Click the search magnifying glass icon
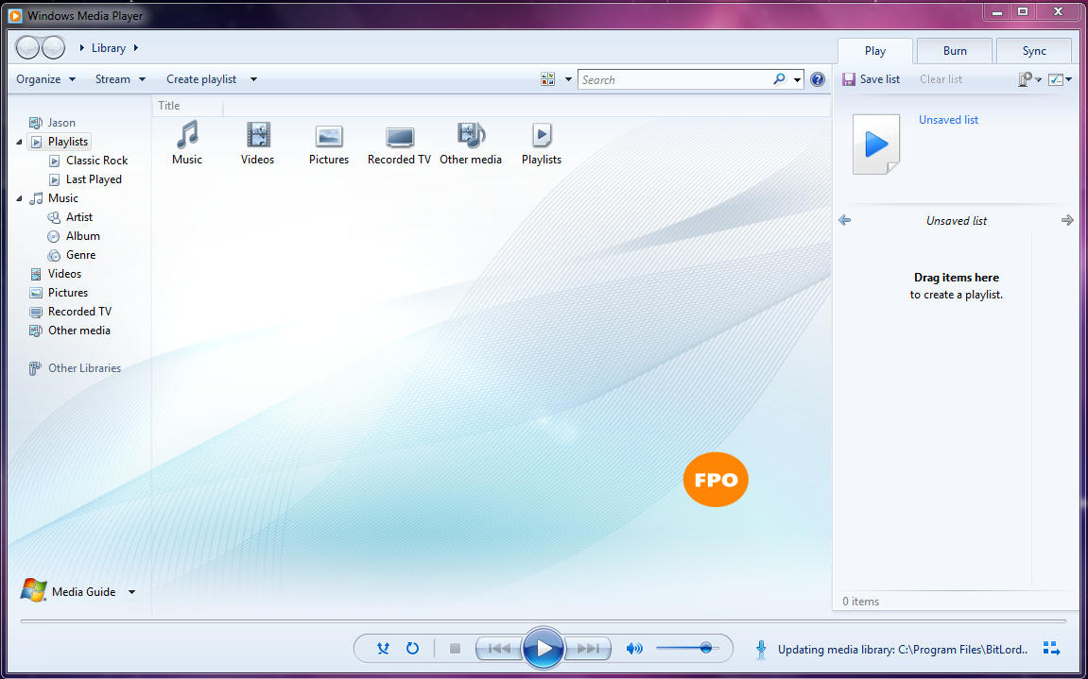The height and width of the screenshot is (679, 1088). [779, 79]
